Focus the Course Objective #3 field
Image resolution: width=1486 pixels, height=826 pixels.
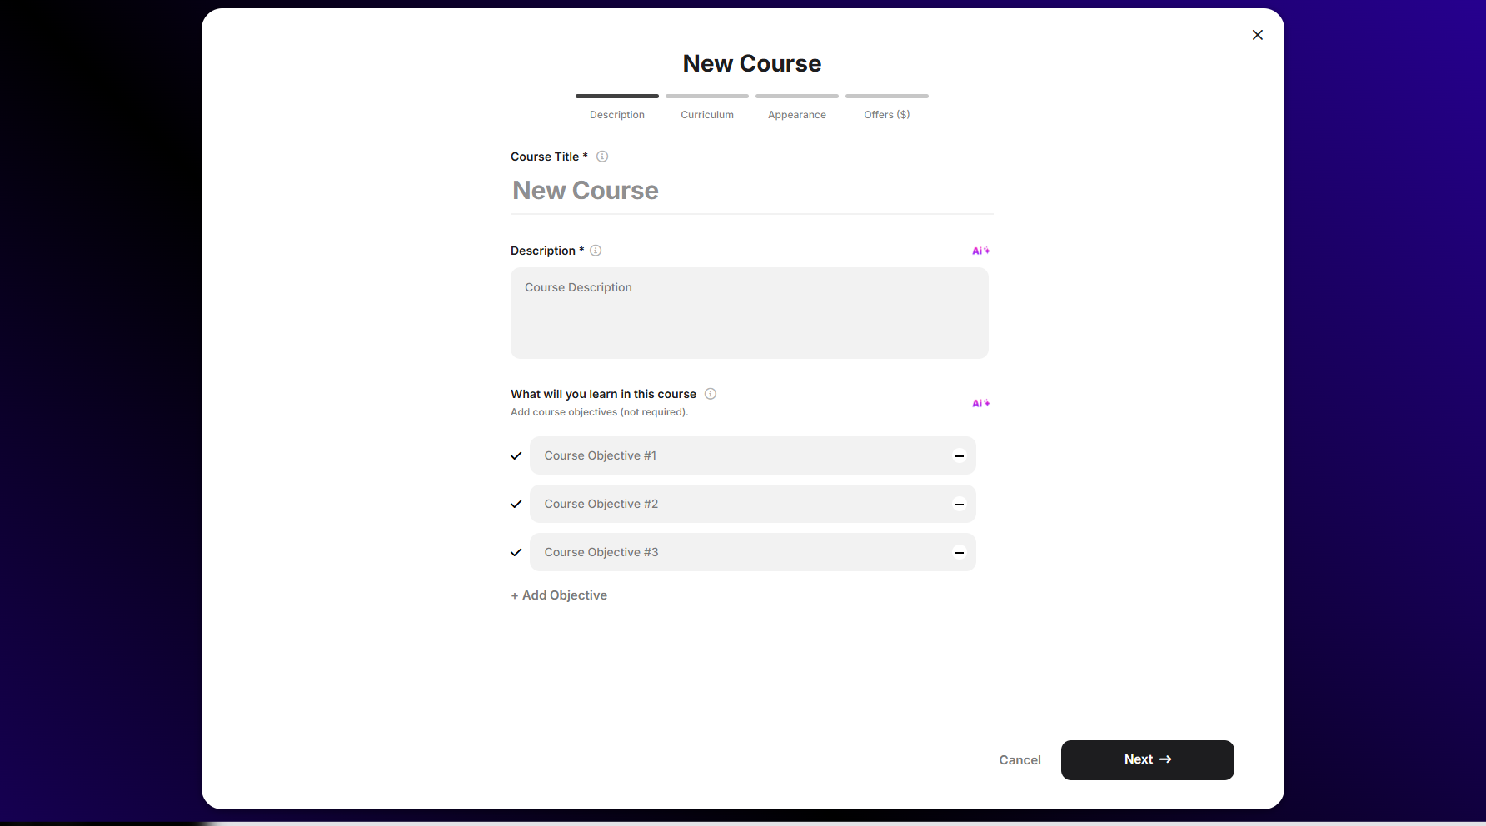pos(753,552)
